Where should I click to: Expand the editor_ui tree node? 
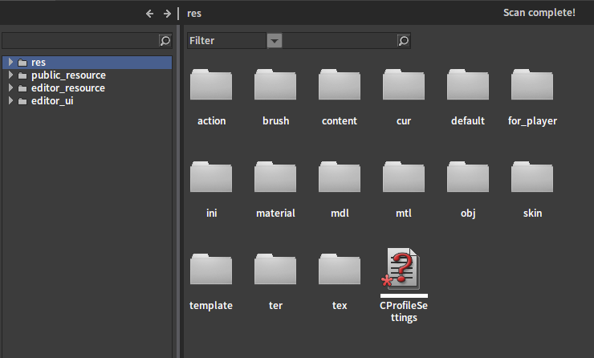(10, 101)
